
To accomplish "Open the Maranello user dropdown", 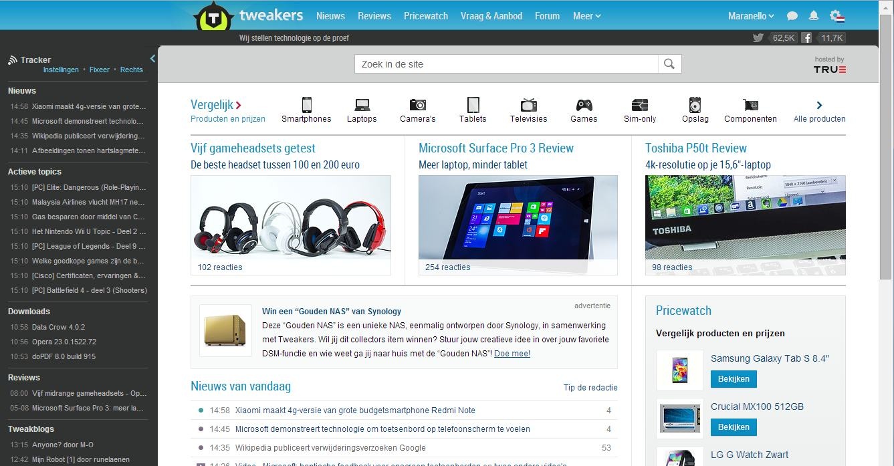I will [751, 16].
